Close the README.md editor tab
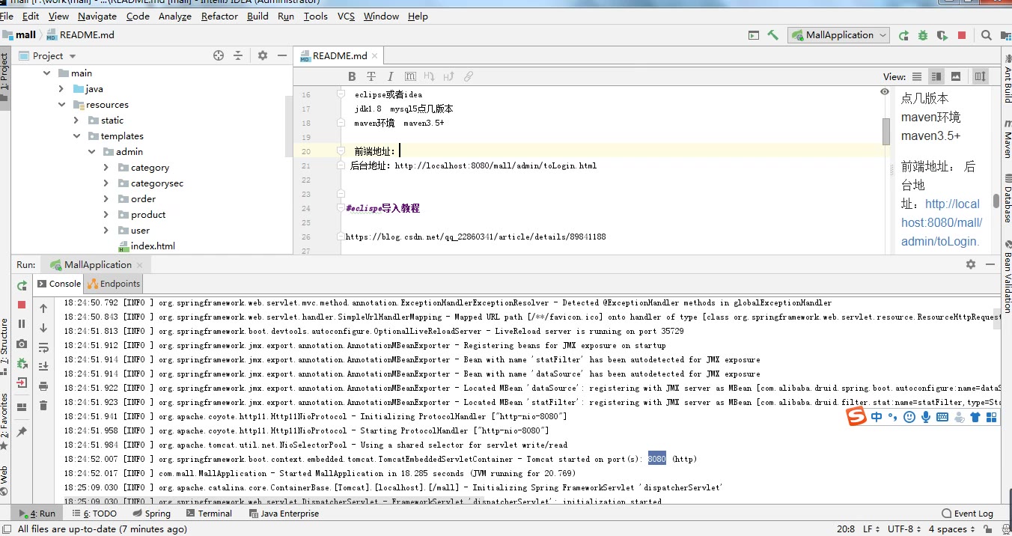Image resolution: width=1012 pixels, height=536 pixels. point(377,56)
